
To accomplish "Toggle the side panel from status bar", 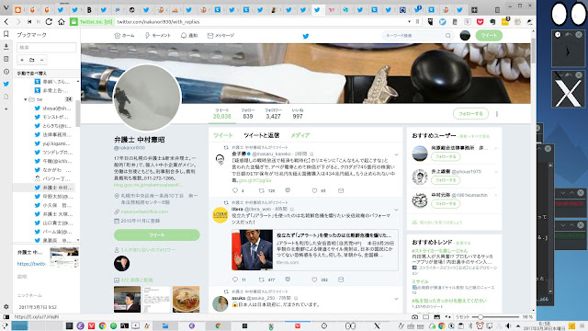I will [6, 316].
